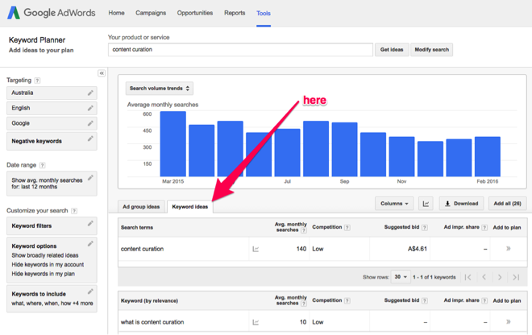This screenshot has height=335, width=532.
Task: Click the Feb 2016 chart bar
Action: 488,156
